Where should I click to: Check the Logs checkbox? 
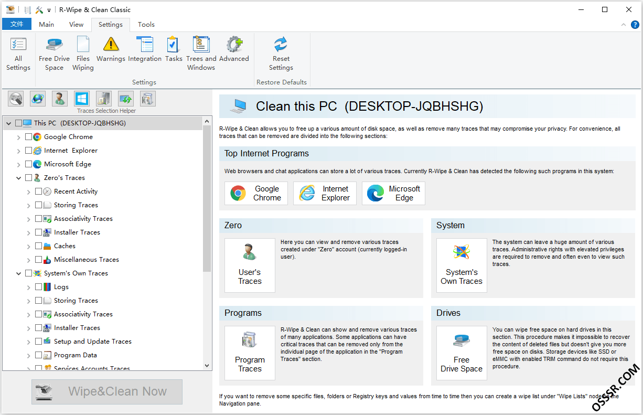[x=39, y=287]
